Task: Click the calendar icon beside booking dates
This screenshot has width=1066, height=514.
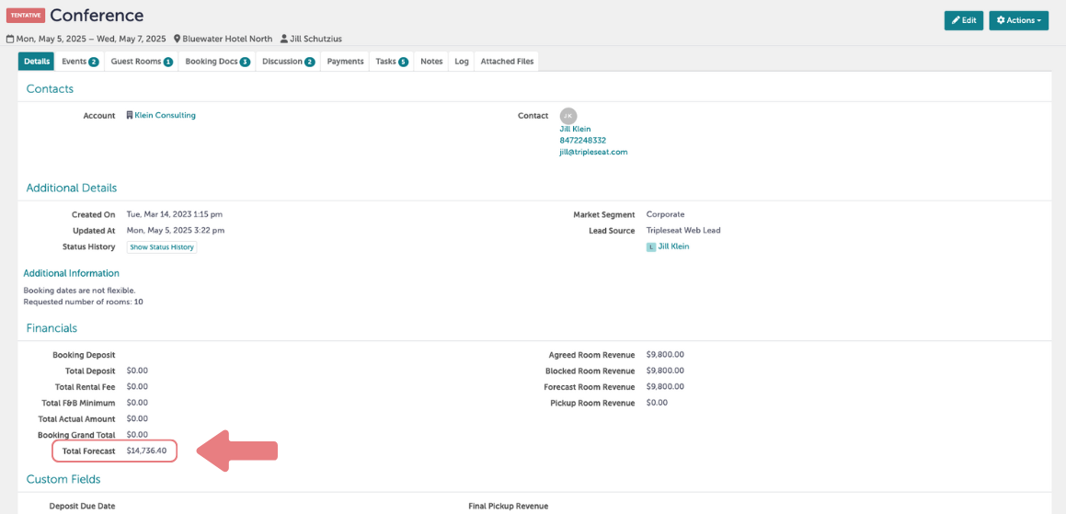Action: click(x=10, y=40)
